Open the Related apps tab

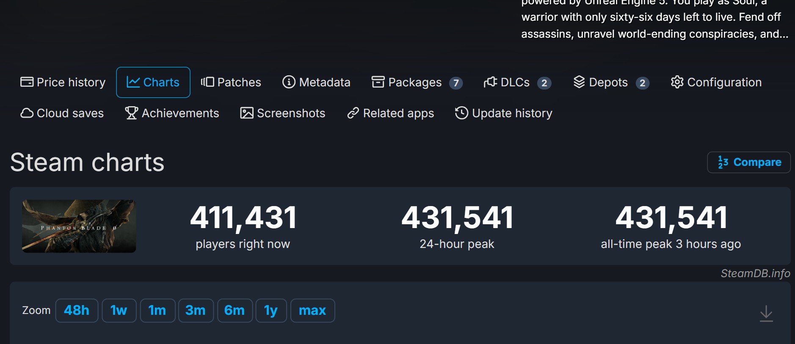[390, 113]
